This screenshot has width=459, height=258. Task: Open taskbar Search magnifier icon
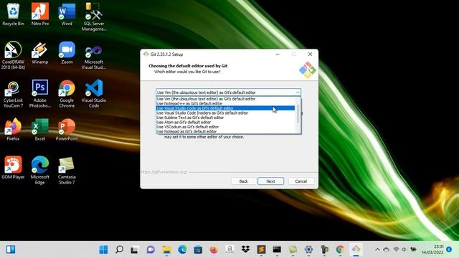click(x=119, y=249)
